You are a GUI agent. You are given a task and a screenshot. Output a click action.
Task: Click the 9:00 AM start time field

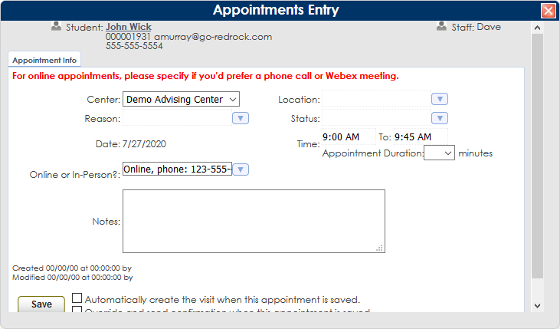pos(349,137)
